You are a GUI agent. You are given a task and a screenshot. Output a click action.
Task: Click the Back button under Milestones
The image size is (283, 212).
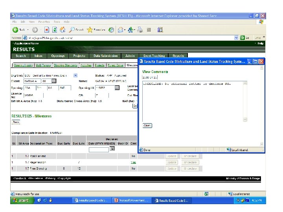tap(16, 122)
